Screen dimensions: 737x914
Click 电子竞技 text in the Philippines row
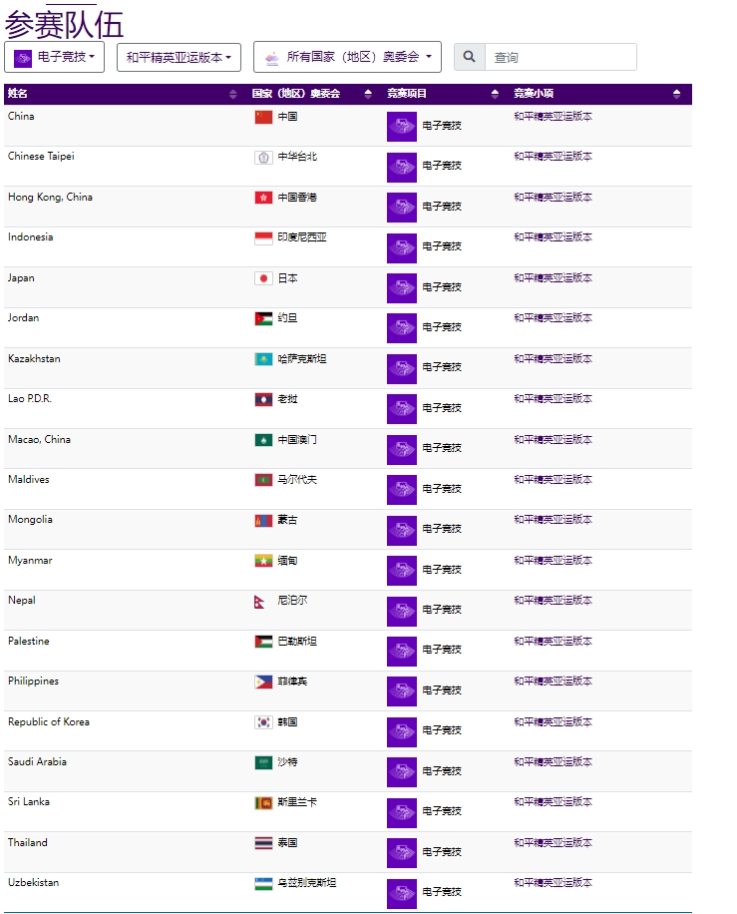pyautogui.click(x=442, y=690)
